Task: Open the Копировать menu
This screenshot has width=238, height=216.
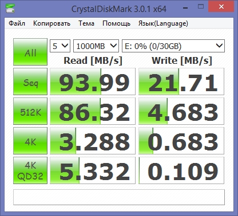Action: 51,23
